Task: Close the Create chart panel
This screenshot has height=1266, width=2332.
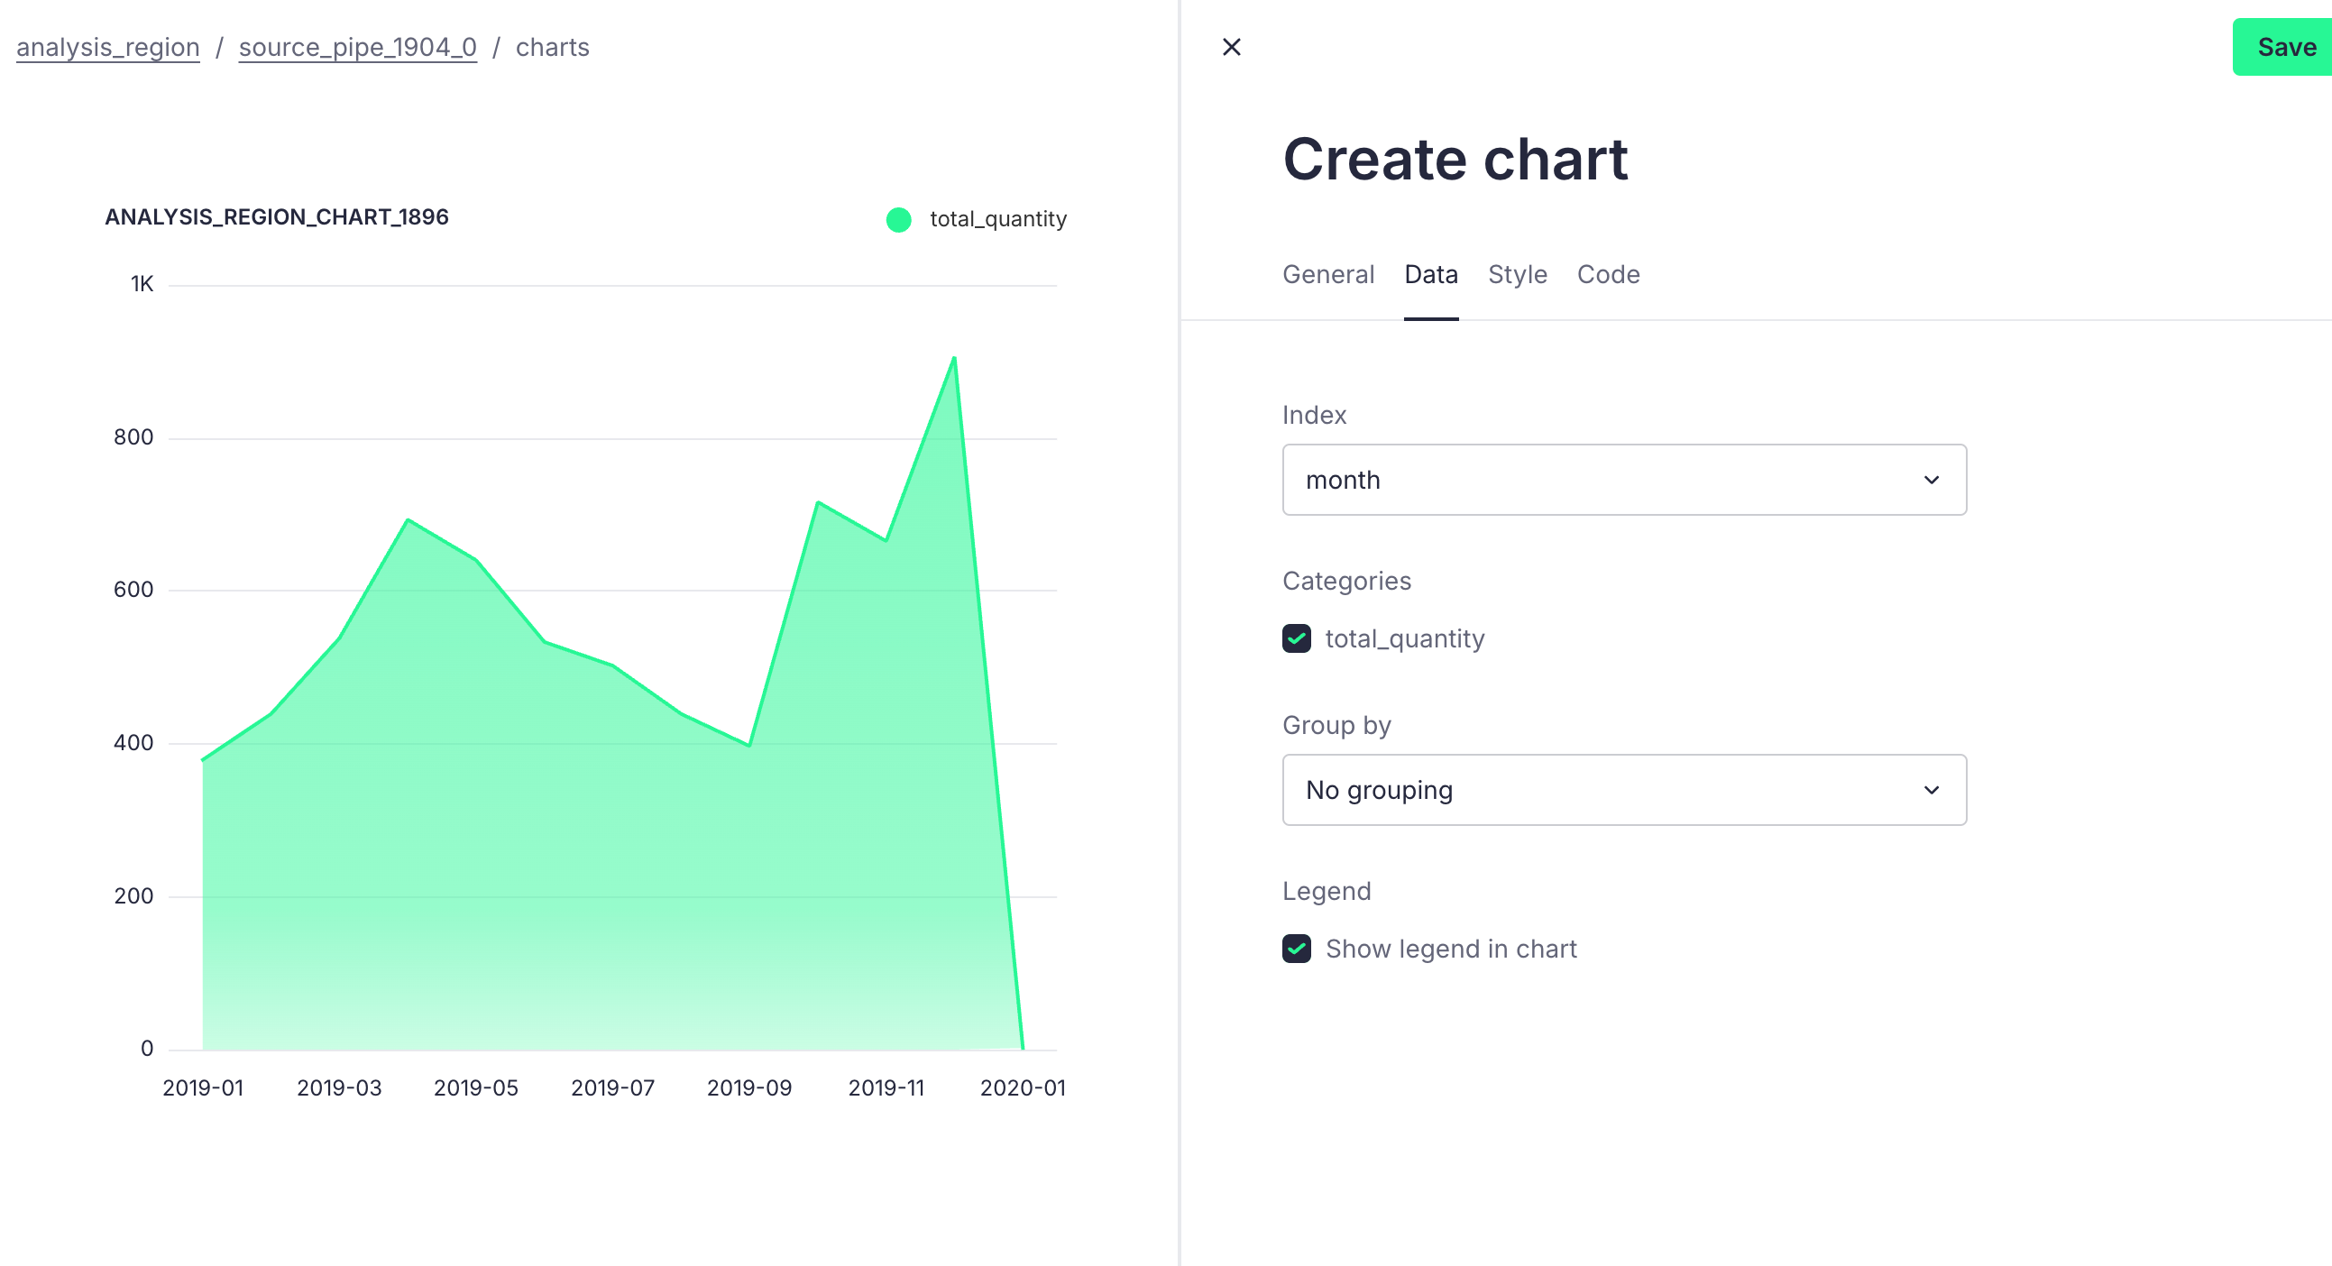Action: click(1231, 47)
